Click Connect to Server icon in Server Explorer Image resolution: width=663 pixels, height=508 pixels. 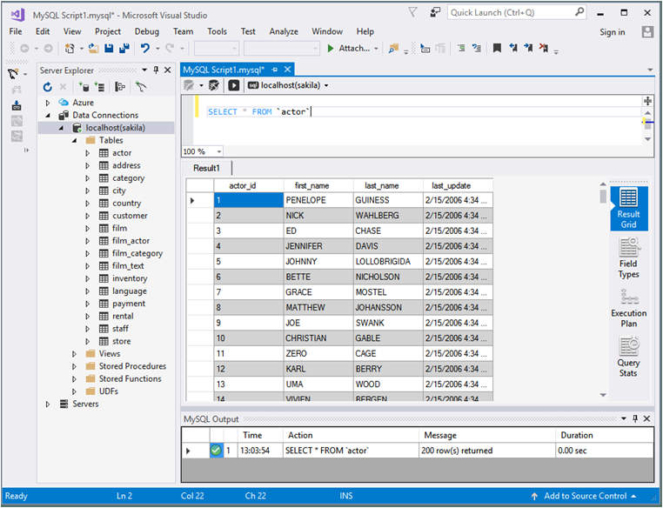coord(99,87)
